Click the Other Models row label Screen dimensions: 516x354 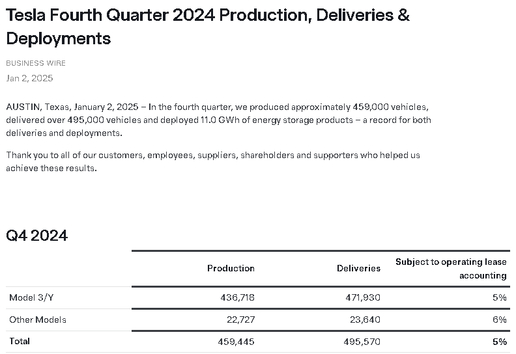[38, 320]
